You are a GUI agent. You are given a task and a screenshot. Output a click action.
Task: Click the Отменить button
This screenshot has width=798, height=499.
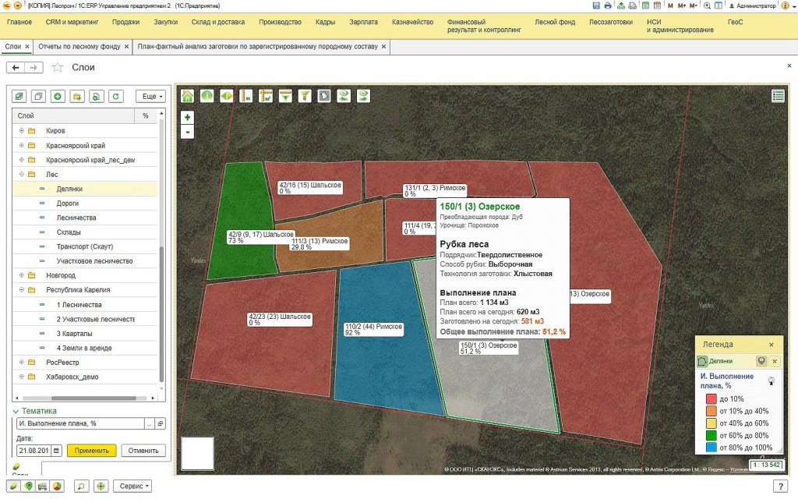(x=143, y=451)
